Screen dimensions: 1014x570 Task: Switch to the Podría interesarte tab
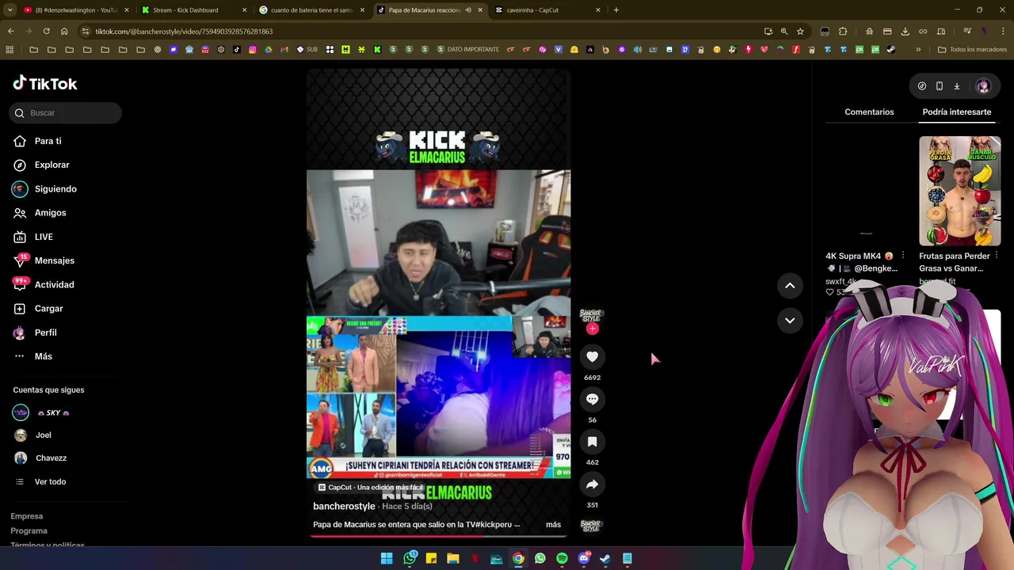tap(956, 112)
